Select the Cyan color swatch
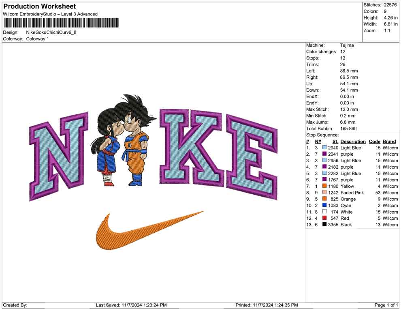This screenshot has height=309, width=401. [x=324, y=205]
